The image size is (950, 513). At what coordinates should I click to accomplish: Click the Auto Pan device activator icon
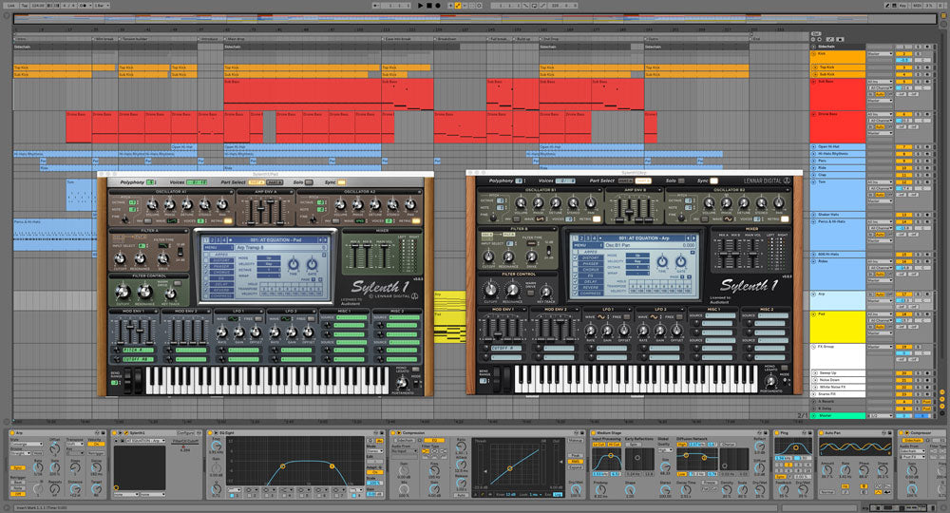pyautogui.click(x=822, y=432)
